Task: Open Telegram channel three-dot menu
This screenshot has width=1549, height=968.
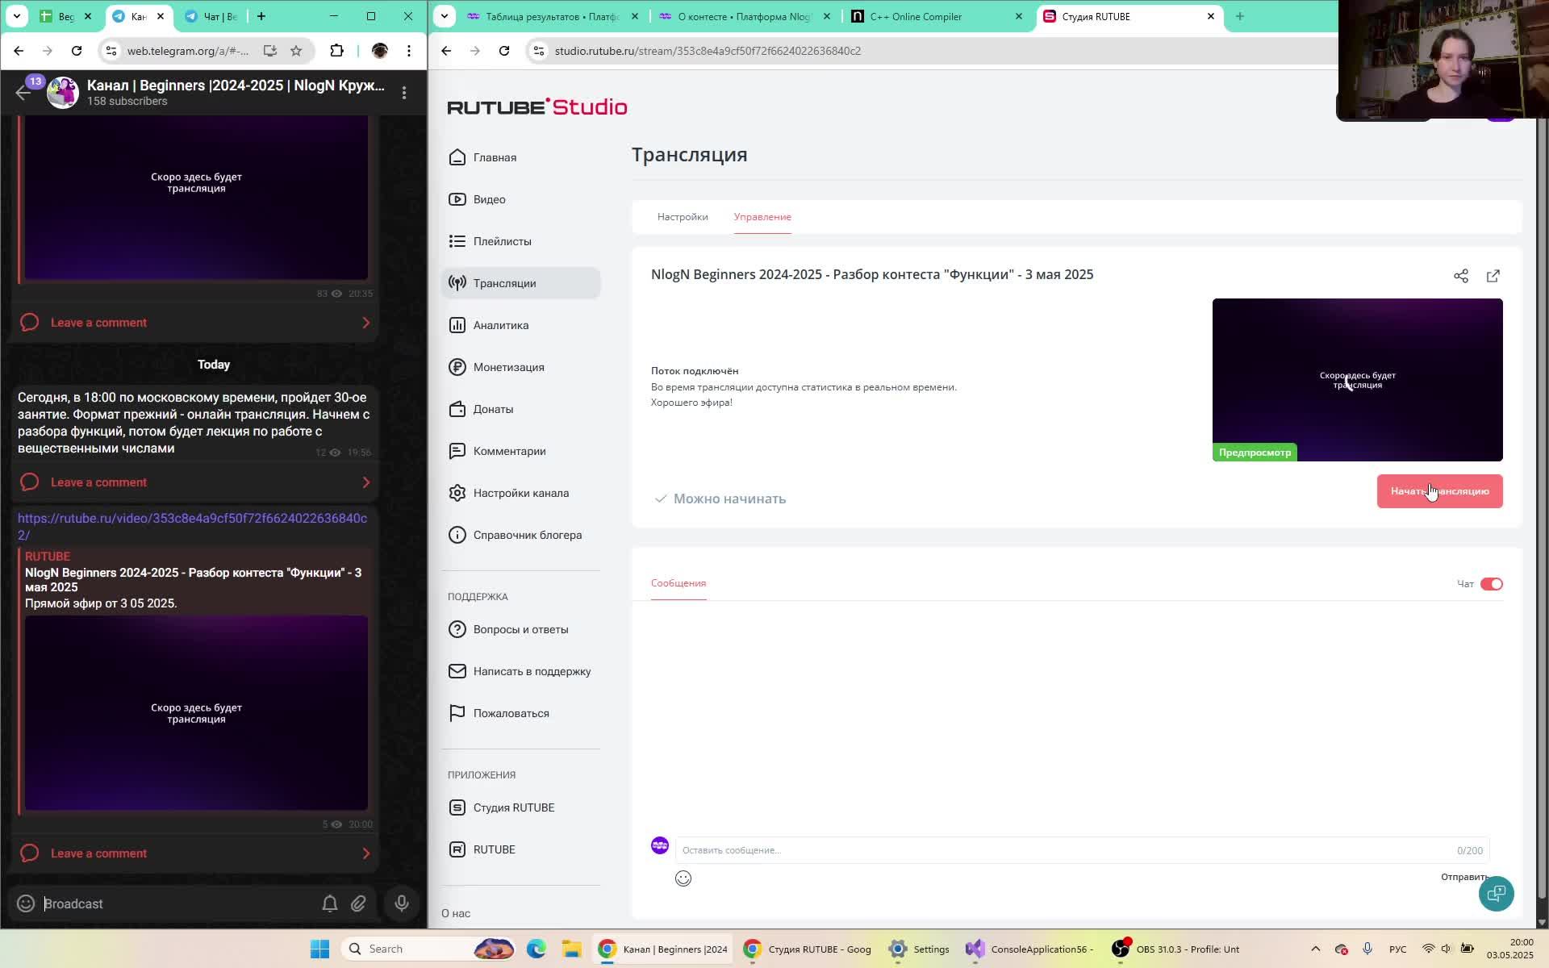Action: (404, 93)
